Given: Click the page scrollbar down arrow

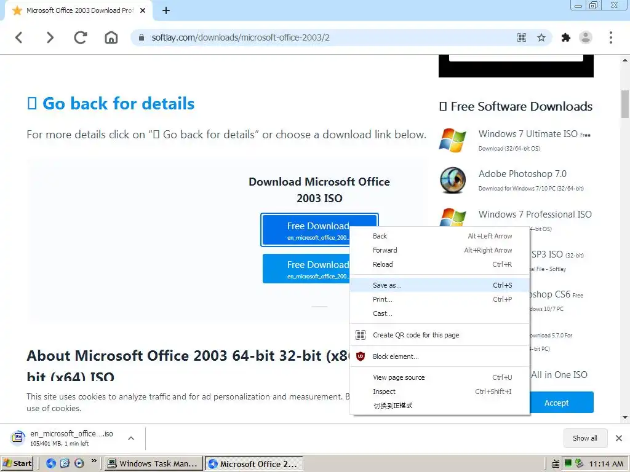Looking at the screenshot, I should point(625,417).
